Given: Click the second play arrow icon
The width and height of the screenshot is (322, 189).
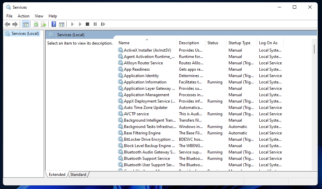Looking at the screenshot, I should (x=80, y=24).
